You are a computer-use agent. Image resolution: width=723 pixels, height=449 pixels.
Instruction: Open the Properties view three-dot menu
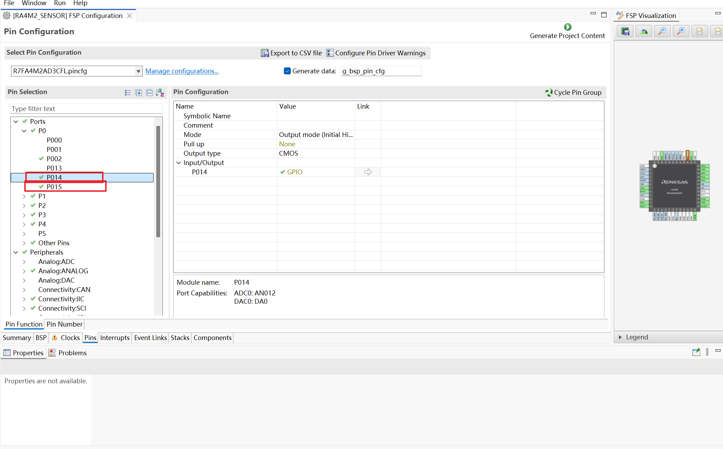[707, 352]
